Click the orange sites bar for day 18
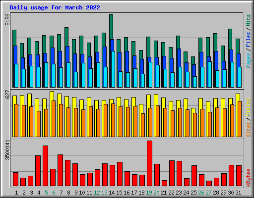The width and height of the screenshot is (254, 198). click(x=143, y=125)
